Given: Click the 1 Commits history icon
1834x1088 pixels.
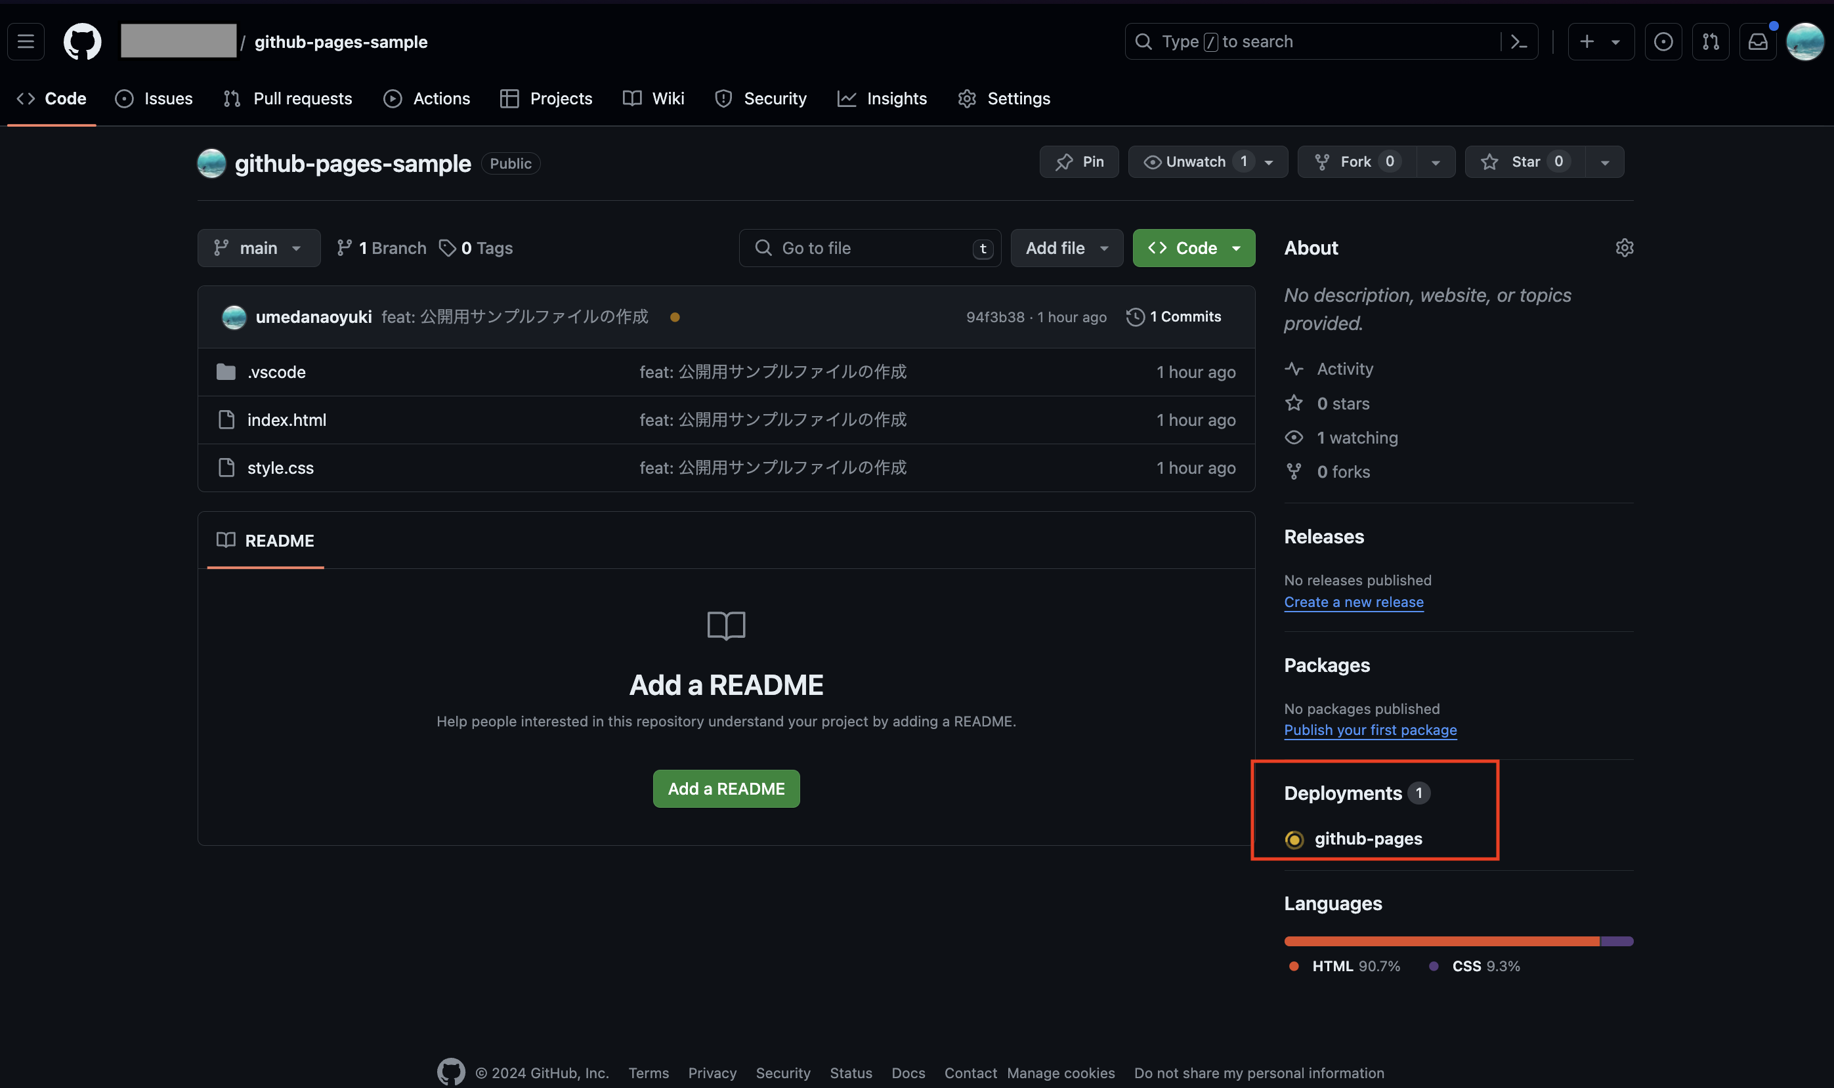Looking at the screenshot, I should (1135, 317).
